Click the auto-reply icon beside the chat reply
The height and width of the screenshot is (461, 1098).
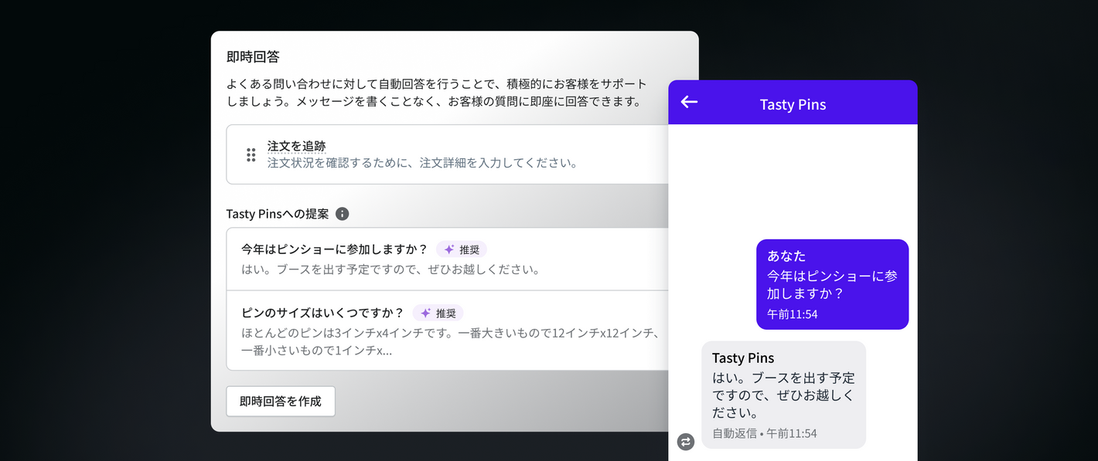685,442
